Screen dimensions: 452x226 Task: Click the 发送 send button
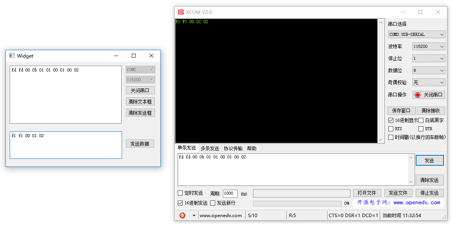click(430, 160)
